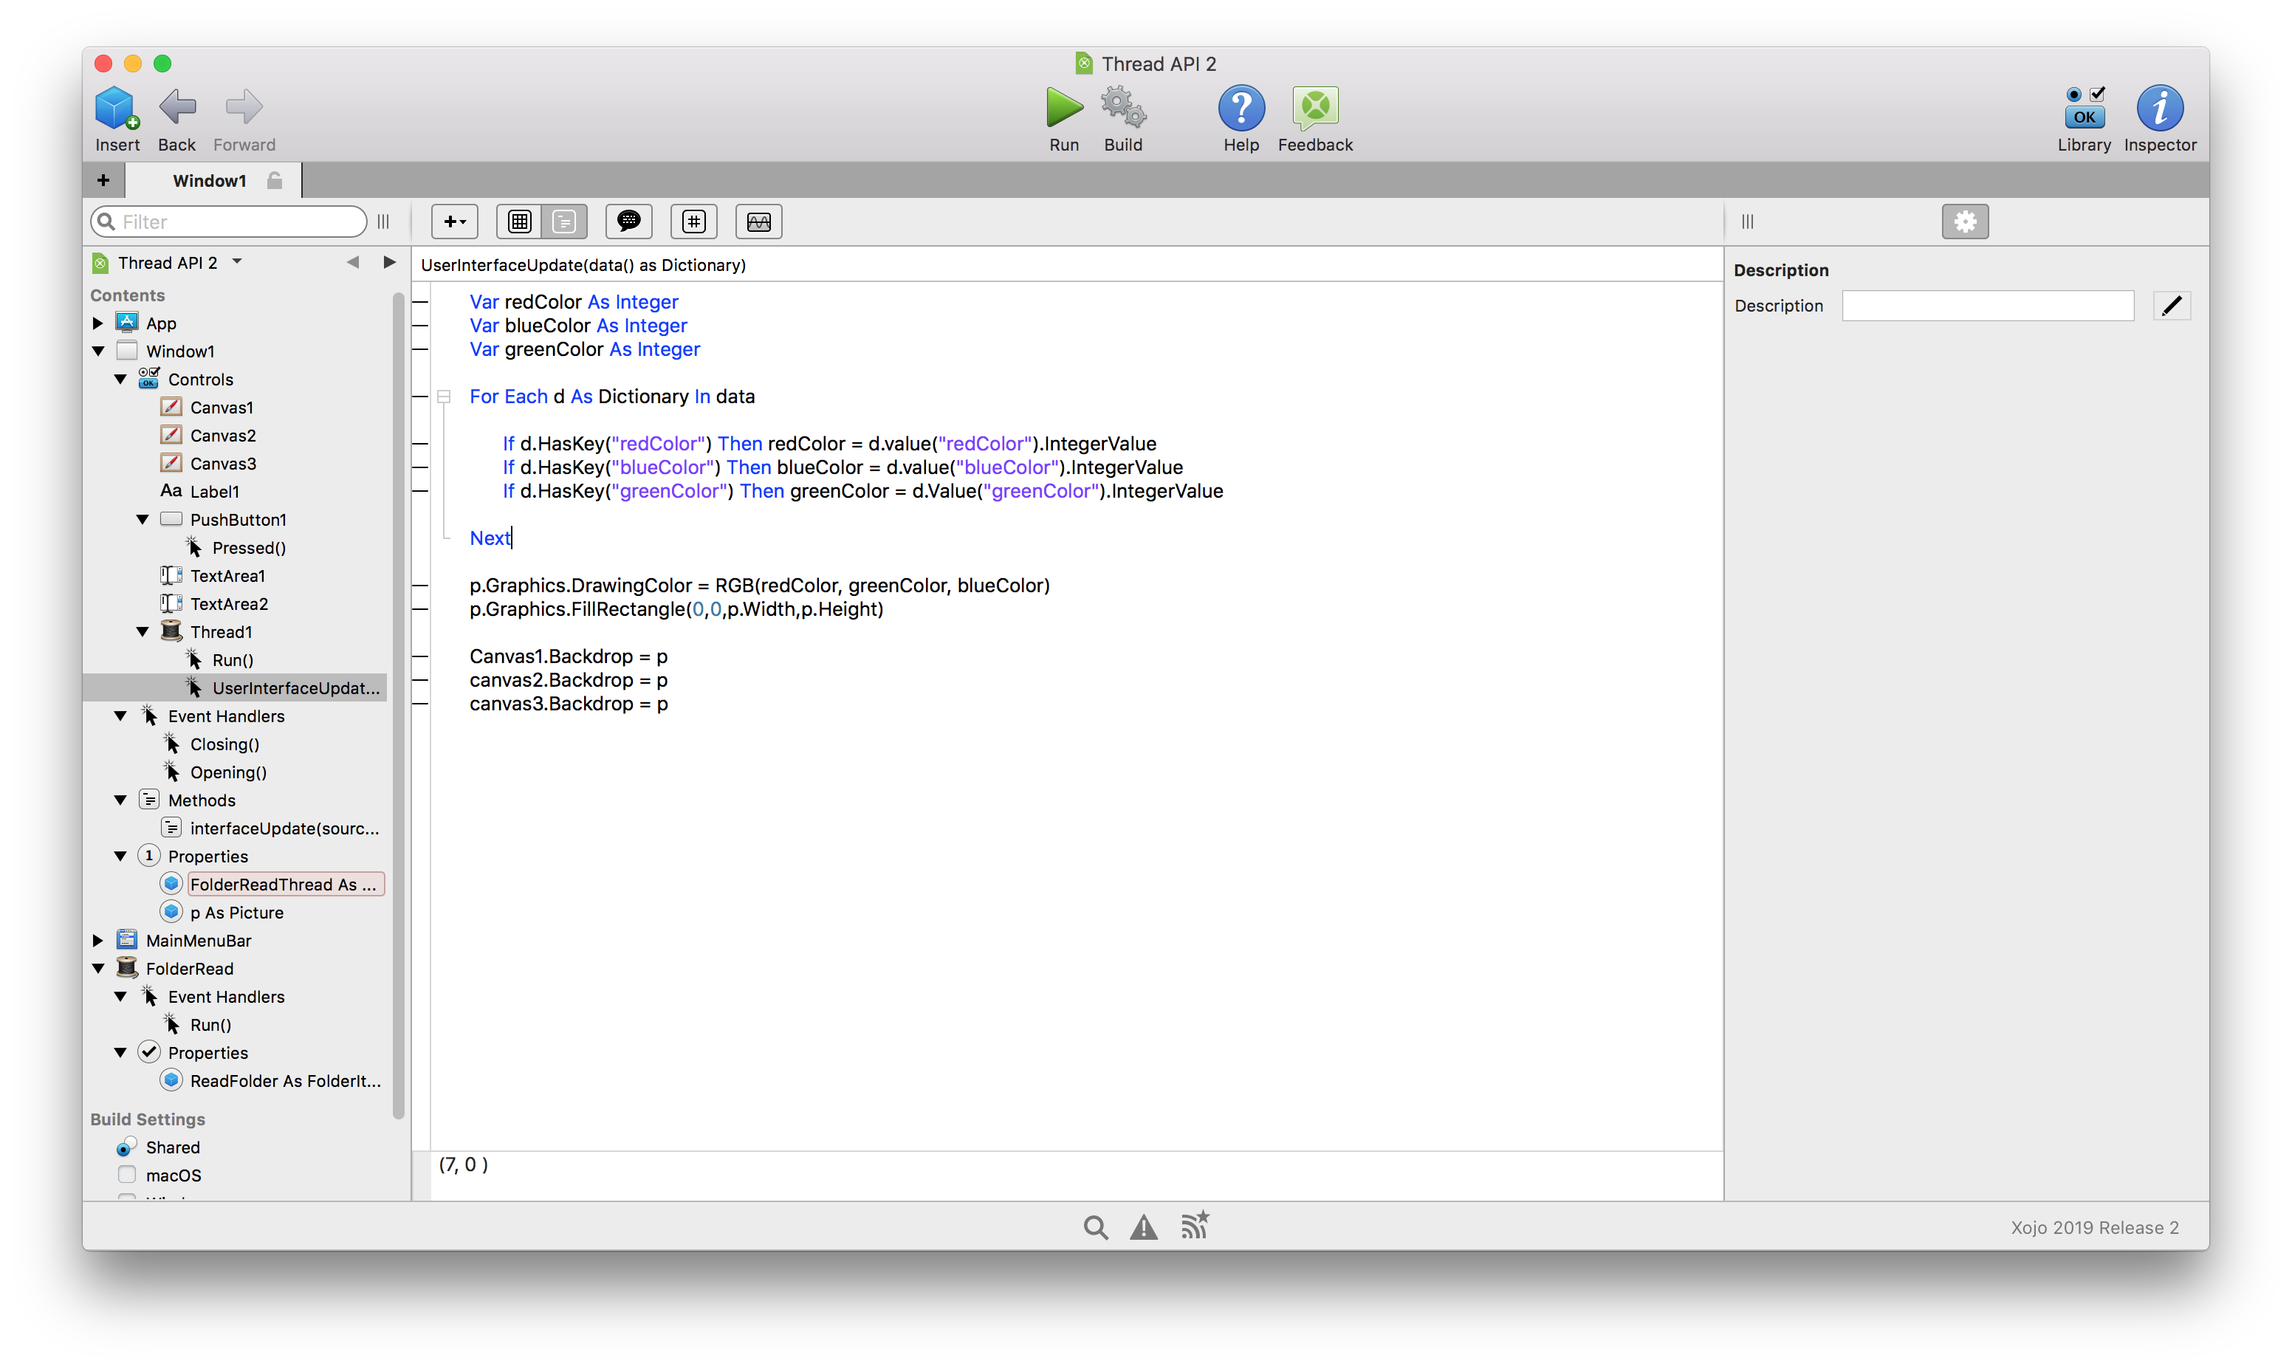Viewport: 2292px width, 1369px height.
Task: Click the comment speech bubble icon
Action: coord(629,222)
